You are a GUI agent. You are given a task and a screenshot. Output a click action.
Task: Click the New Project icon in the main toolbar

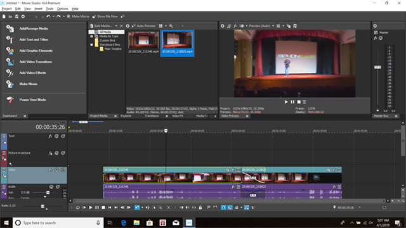(x=4, y=16)
